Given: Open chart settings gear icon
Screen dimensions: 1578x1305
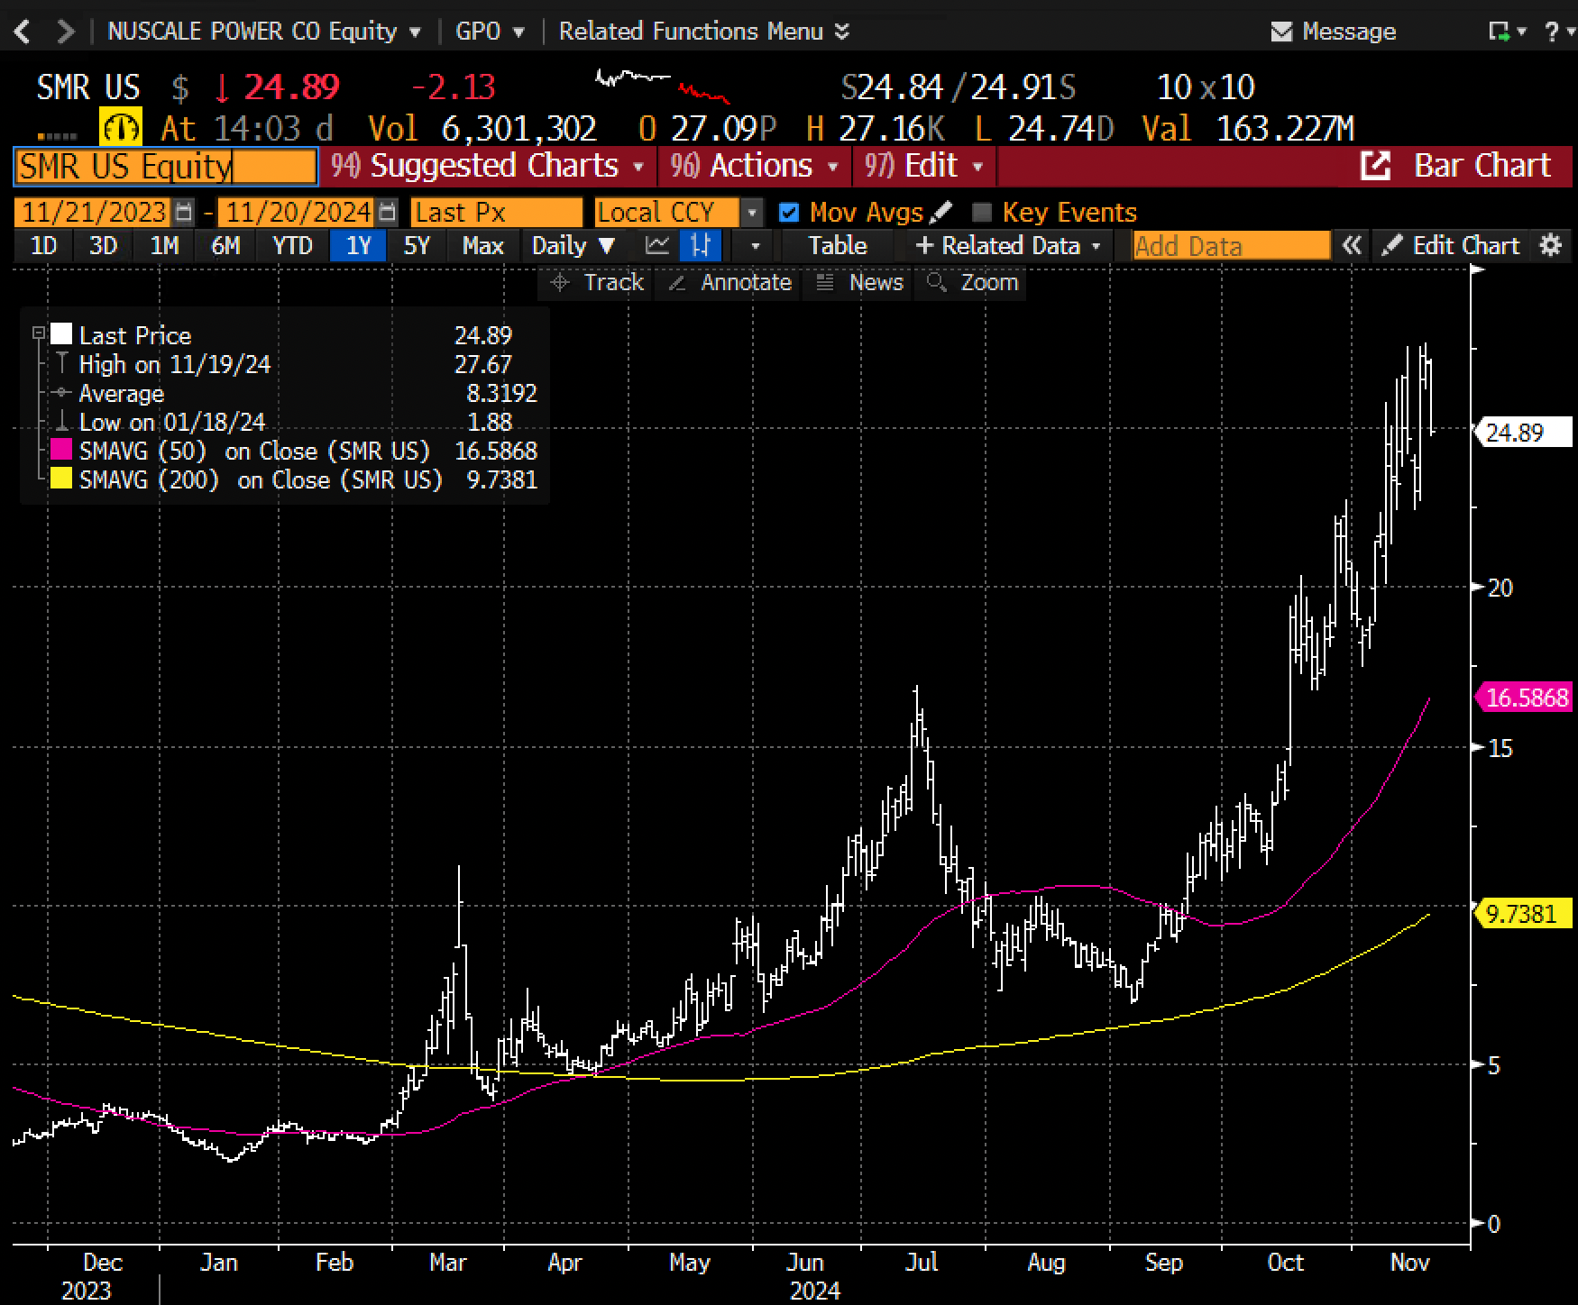Looking at the screenshot, I should (1550, 246).
